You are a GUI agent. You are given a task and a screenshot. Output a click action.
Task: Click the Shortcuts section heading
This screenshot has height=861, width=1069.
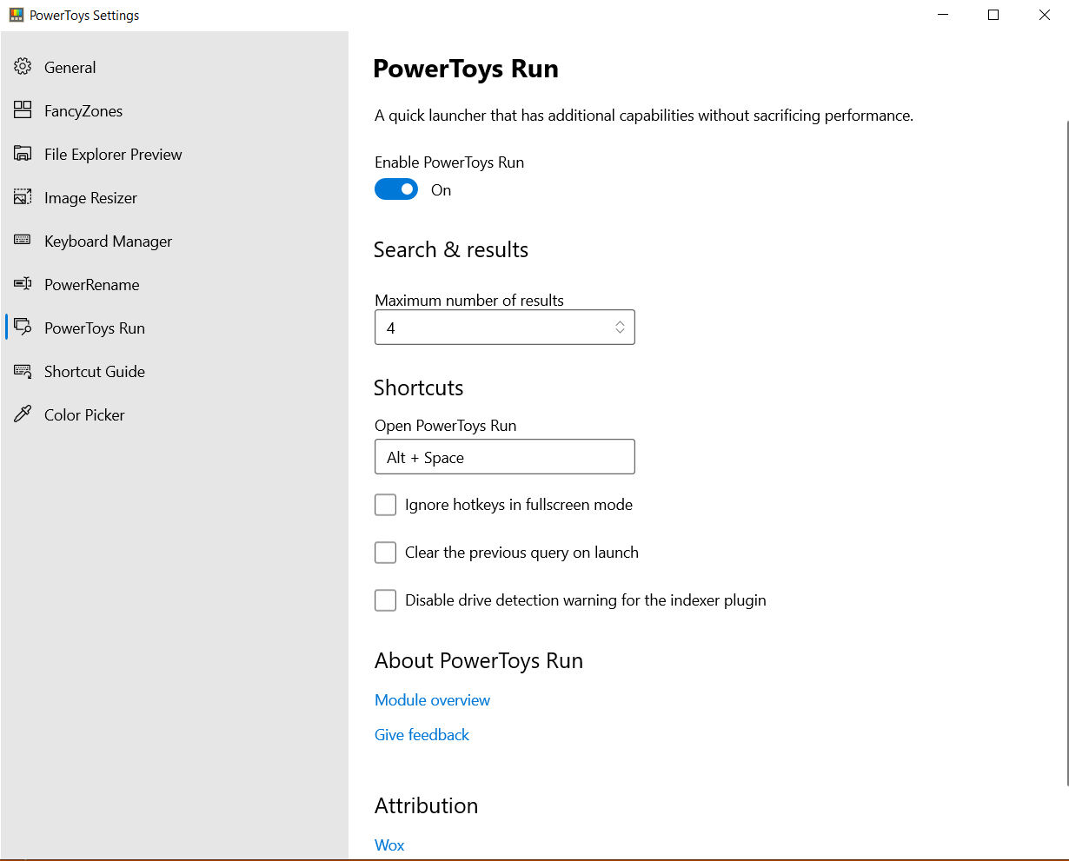coord(419,388)
